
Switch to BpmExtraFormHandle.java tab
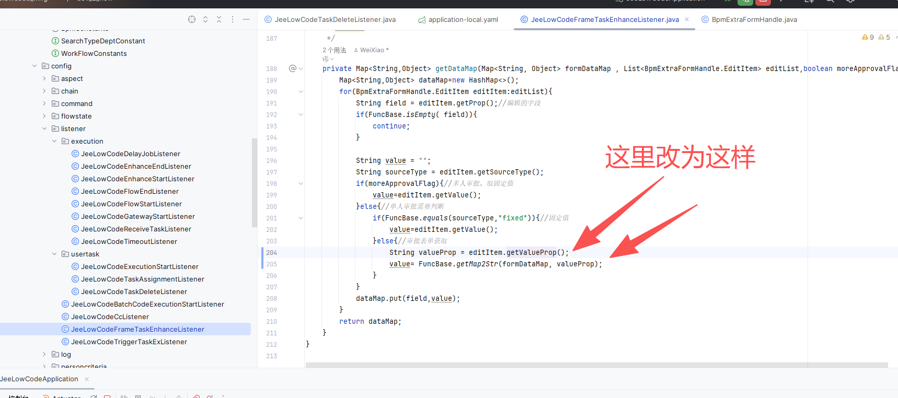pyautogui.click(x=754, y=19)
